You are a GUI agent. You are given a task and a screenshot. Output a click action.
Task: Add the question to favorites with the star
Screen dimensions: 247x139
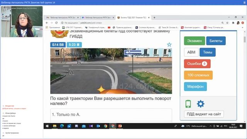[169, 45]
